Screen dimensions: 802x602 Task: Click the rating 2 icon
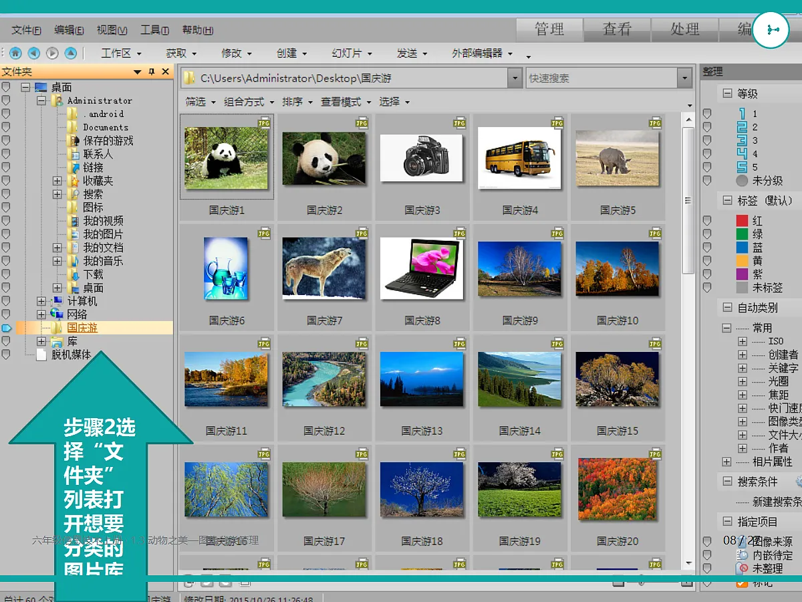tap(742, 127)
